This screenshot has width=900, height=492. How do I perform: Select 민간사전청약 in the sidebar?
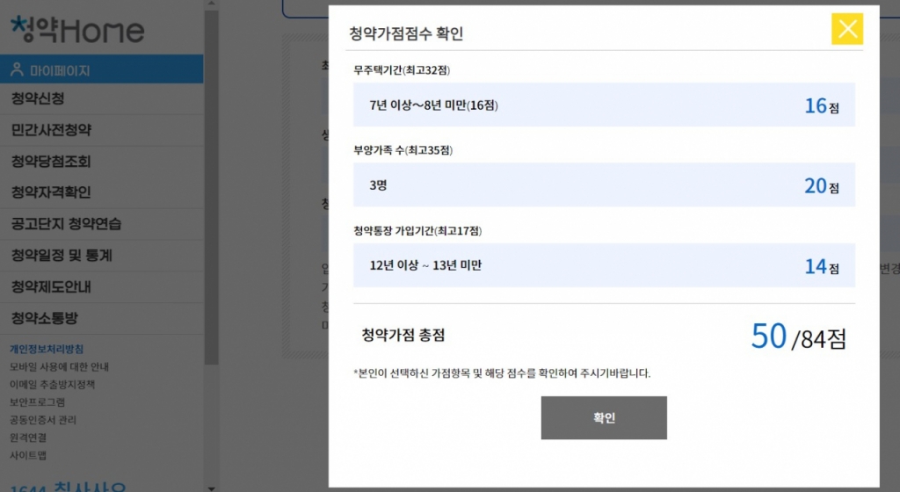pyautogui.click(x=51, y=130)
